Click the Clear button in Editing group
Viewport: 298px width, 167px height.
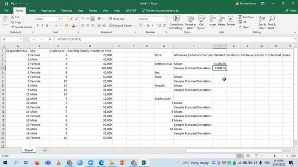tap(244, 27)
